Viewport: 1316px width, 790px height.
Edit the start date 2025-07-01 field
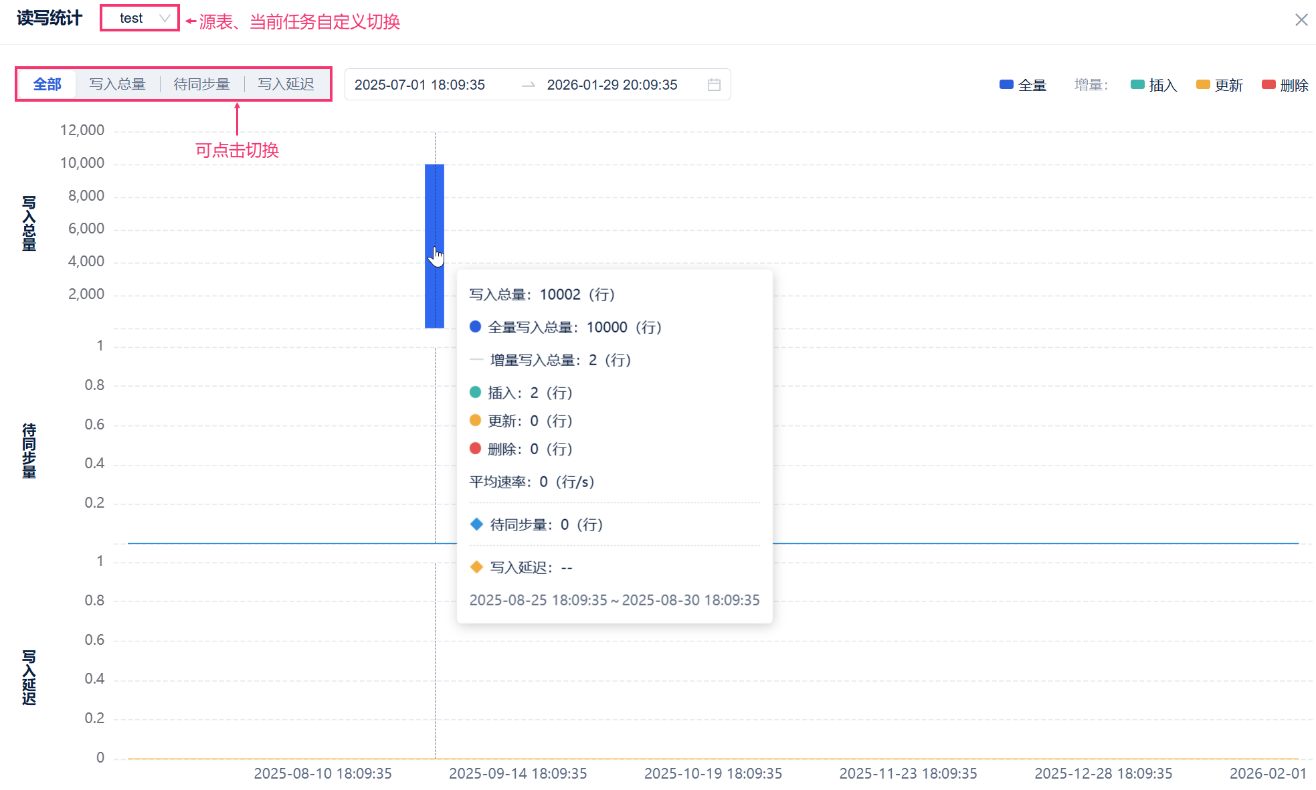(x=419, y=85)
